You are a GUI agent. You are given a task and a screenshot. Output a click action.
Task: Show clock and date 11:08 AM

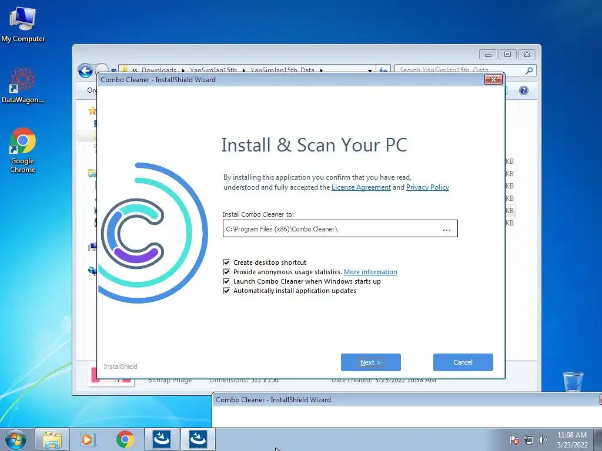click(572, 440)
